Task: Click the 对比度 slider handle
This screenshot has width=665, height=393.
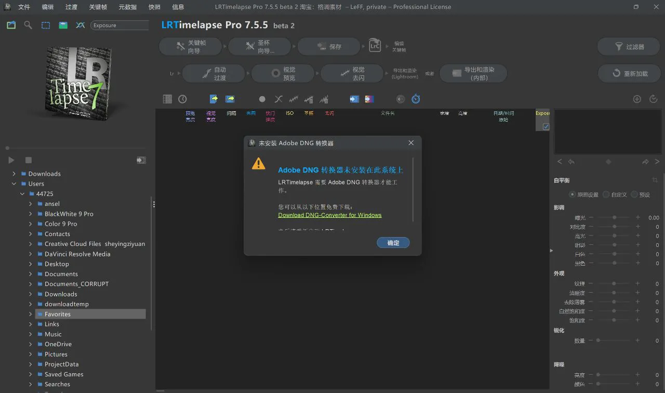Action: [615, 227]
